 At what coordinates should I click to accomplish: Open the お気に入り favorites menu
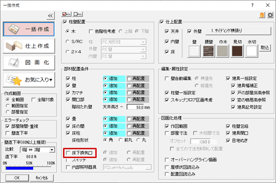[29, 80]
